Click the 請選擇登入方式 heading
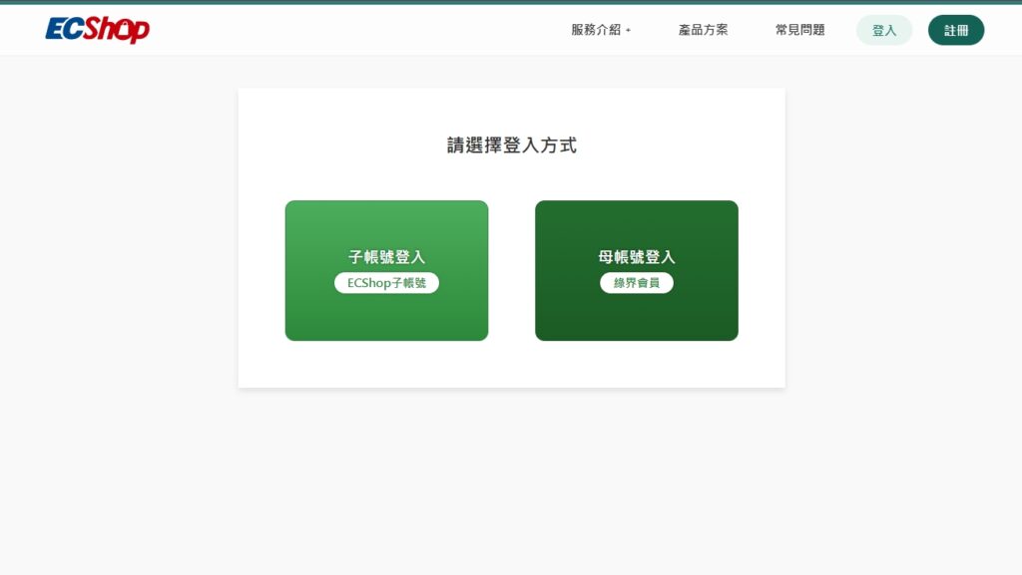The height and width of the screenshot is (575, 1022). (512, 145)
